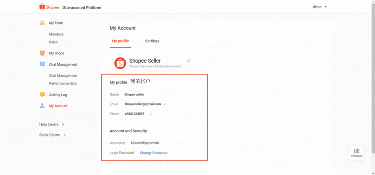375x175 pixels.
Task: Expand the Help Centre chevron
Action: [x=63, y=124]
